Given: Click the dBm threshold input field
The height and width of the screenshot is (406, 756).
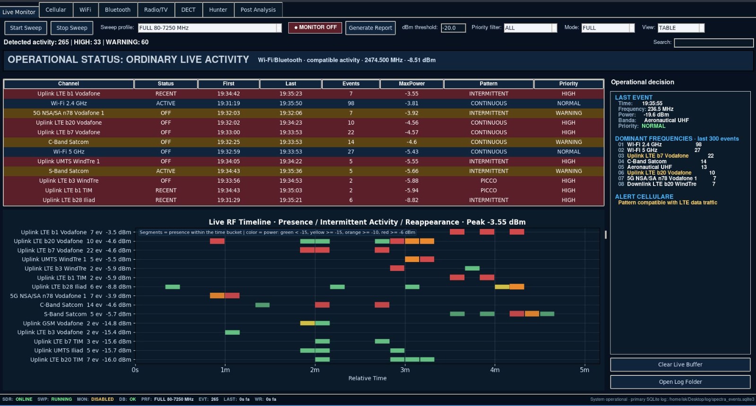Looking at the screenshot, I should 453,28.
